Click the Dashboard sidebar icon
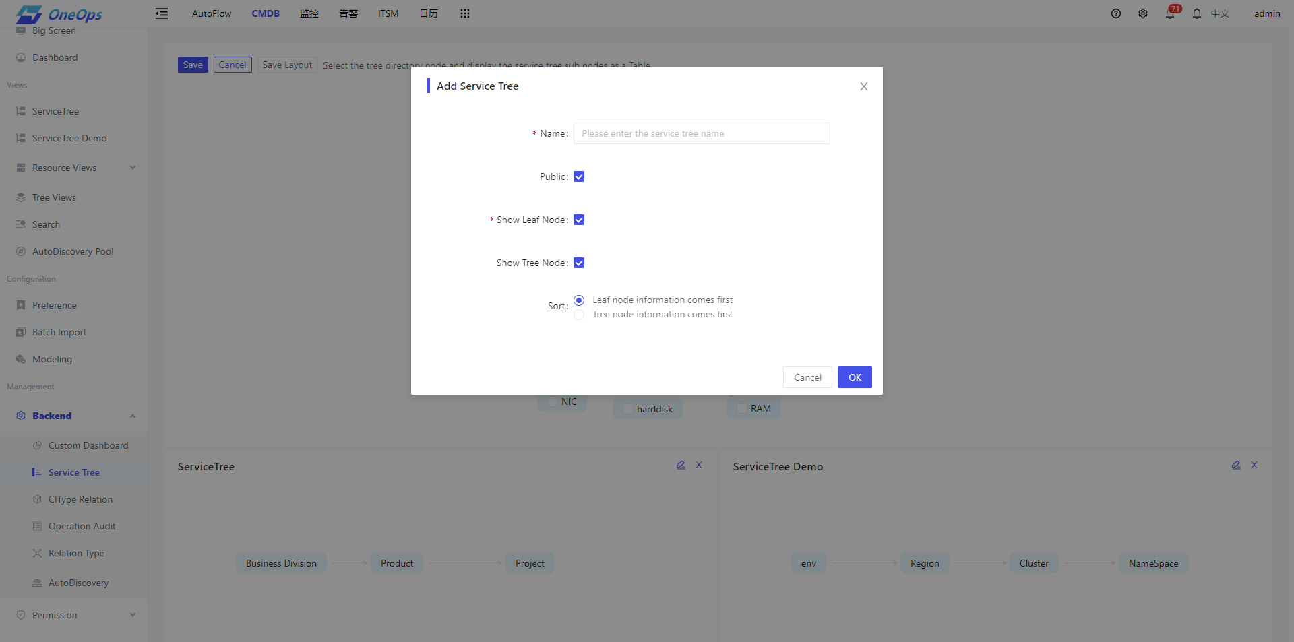 21,57
